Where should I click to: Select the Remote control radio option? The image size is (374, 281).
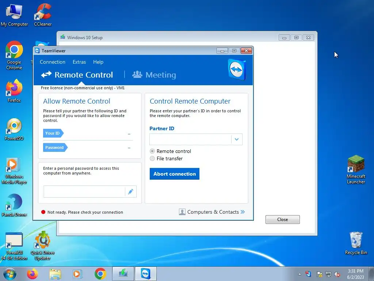(x=152, y=151)
